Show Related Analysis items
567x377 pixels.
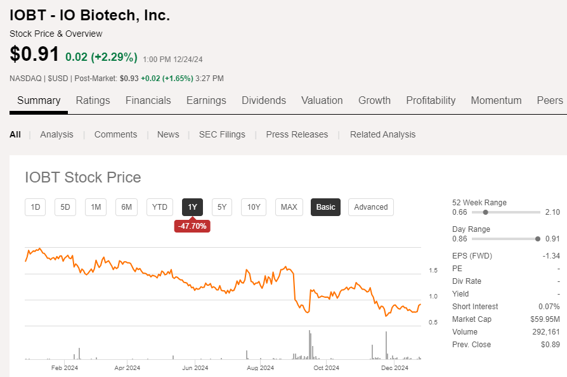(x=382, y=134)
